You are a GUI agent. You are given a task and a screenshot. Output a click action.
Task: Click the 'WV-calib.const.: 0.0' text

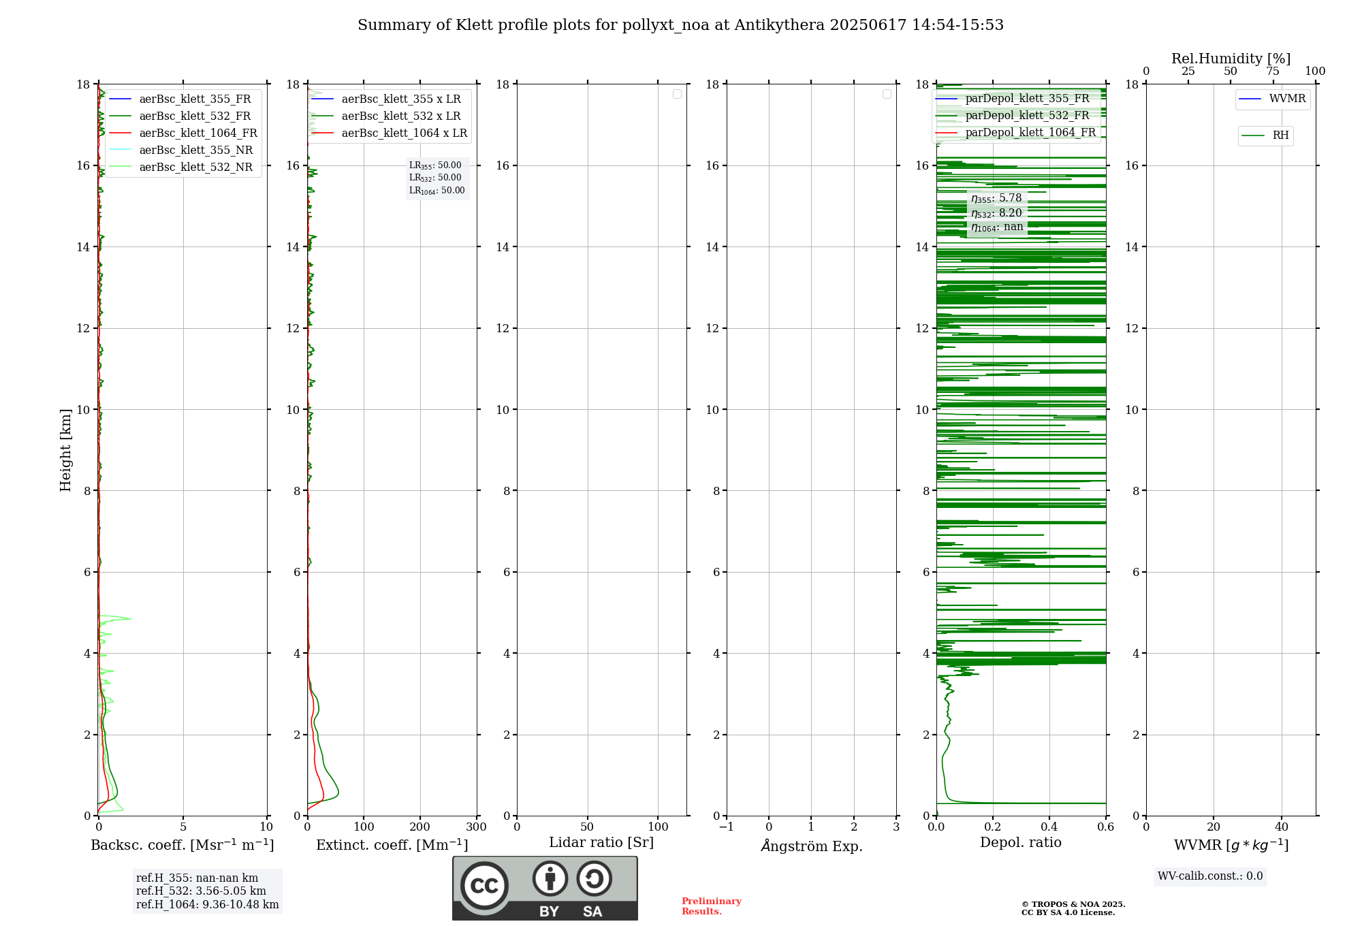tap(1210, 876)
